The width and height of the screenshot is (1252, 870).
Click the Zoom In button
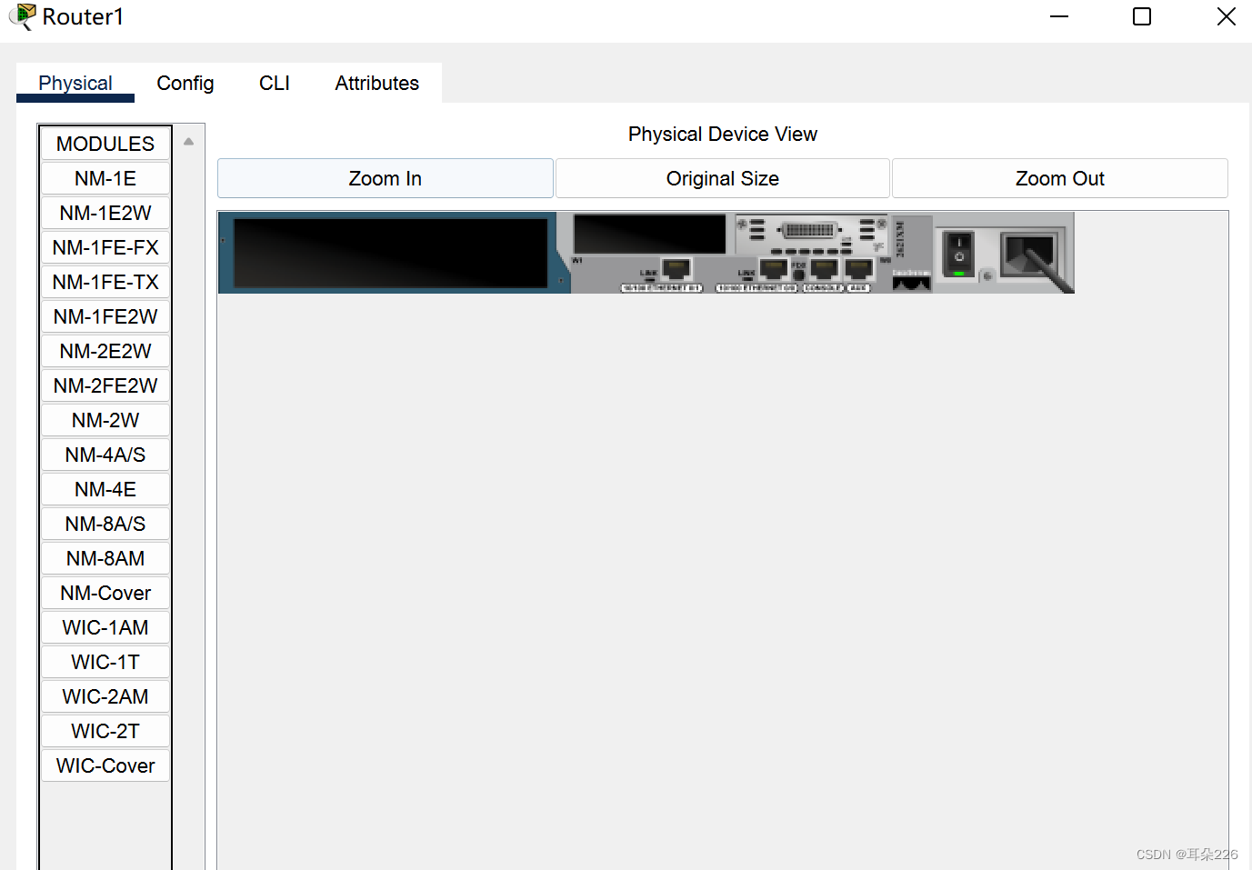386,178
